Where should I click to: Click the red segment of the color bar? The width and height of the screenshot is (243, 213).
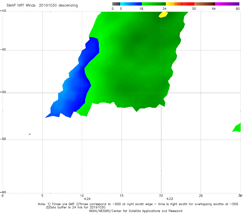[188, 4]
